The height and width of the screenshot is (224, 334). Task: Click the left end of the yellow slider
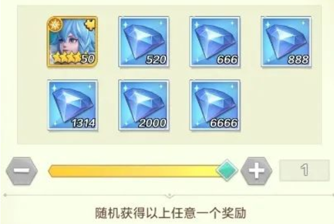click(52, 171)
